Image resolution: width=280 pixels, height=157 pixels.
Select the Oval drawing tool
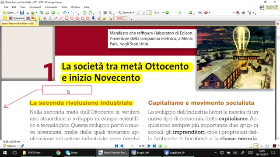pos(72,18)
